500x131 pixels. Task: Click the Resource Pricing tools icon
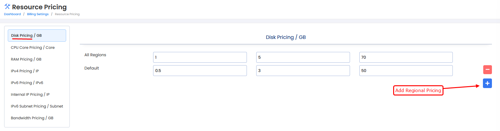coord(7,7)
